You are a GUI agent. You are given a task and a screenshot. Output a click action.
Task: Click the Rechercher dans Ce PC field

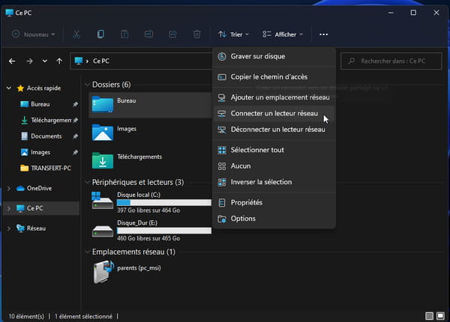pyautogui.click(x=391, y=61)
